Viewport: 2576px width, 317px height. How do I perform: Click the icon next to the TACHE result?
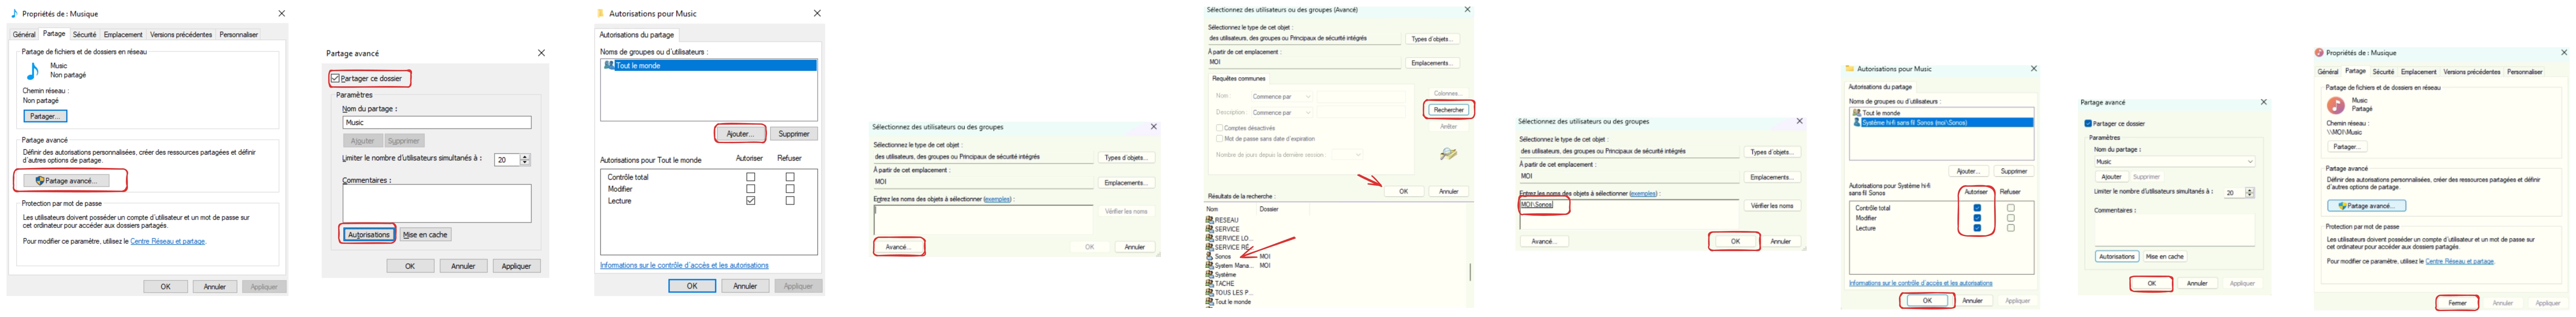pos(1210,284)
